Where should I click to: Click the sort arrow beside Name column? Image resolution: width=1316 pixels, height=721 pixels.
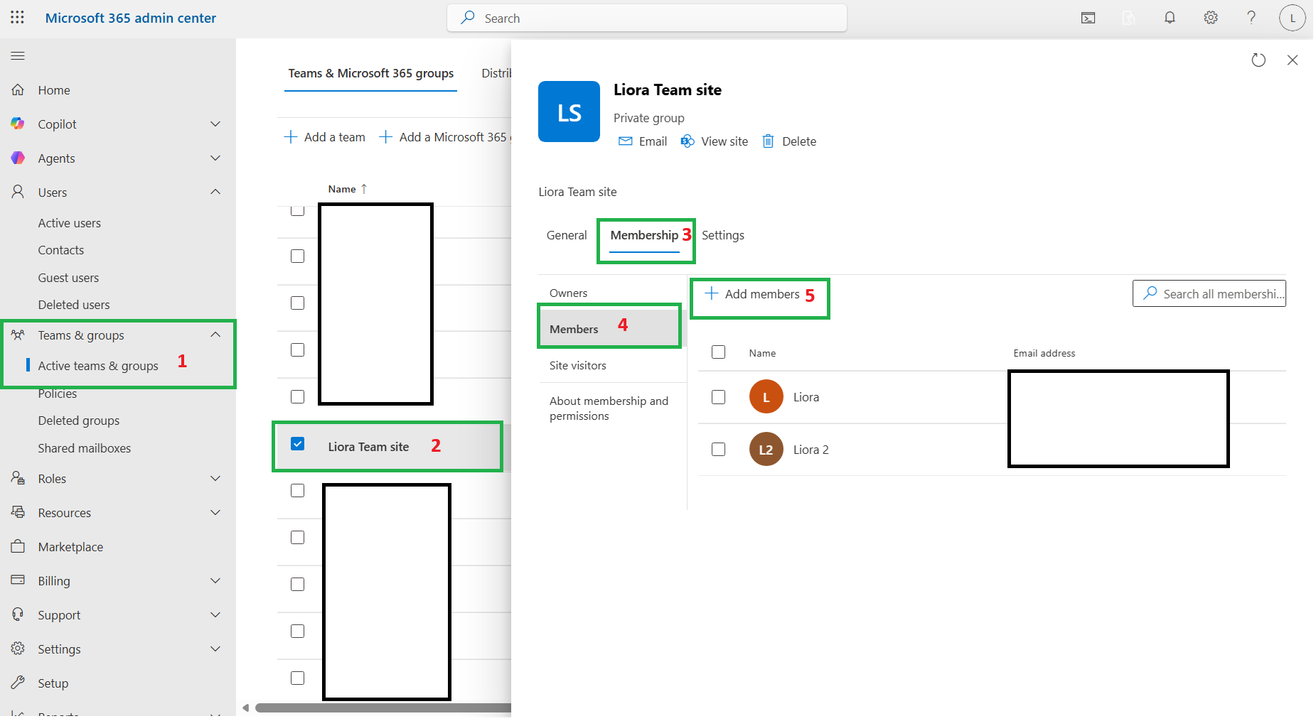coord(364,189)
